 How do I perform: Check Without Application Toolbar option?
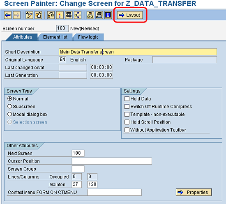pos(127,130)
